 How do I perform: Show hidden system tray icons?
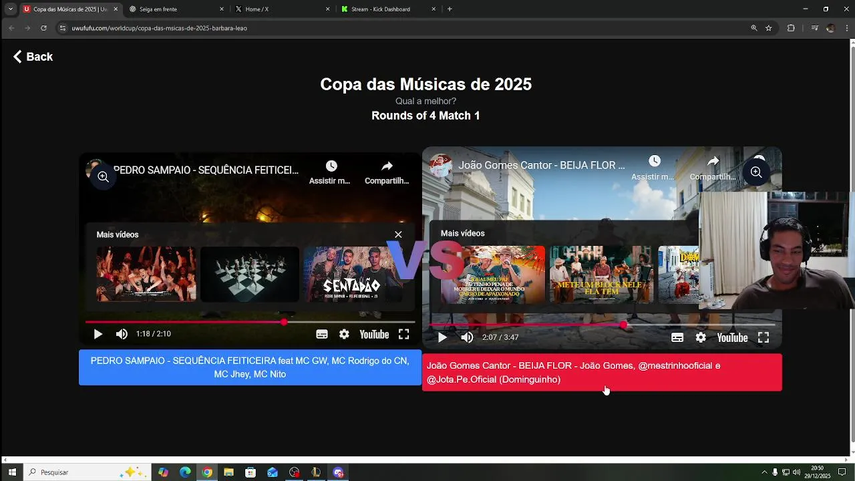tap(764, 472)
